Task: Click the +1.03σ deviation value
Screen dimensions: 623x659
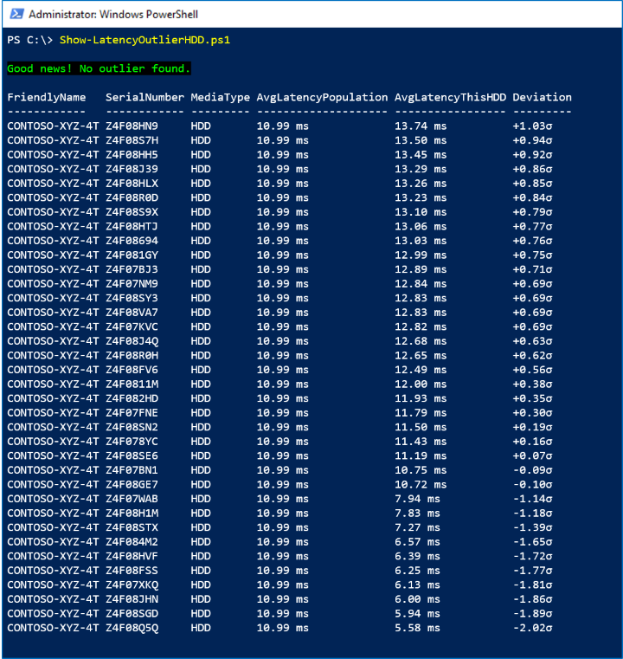Action: [x=532, y=126]
